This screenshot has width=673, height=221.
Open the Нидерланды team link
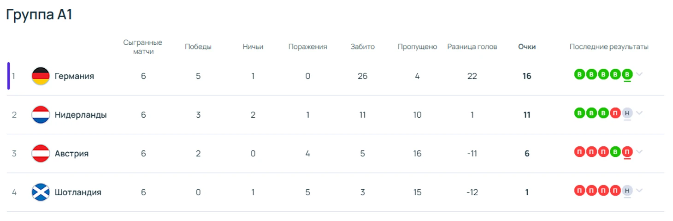click(x=81, y=115)
